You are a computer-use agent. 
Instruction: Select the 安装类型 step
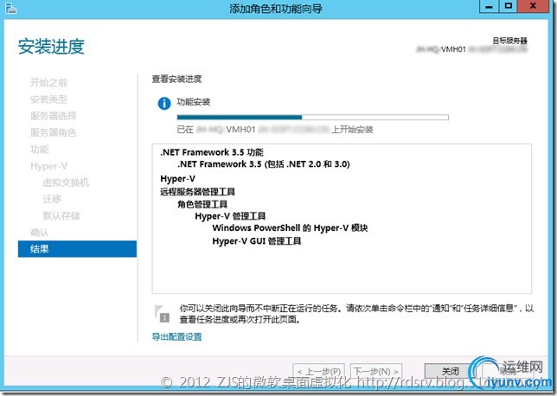[x=48, y=99]
